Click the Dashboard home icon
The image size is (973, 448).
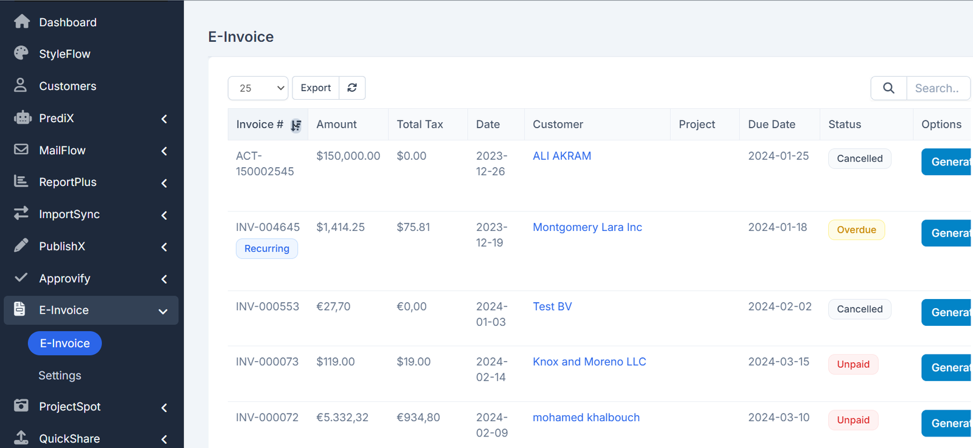(x=22, y=22)
